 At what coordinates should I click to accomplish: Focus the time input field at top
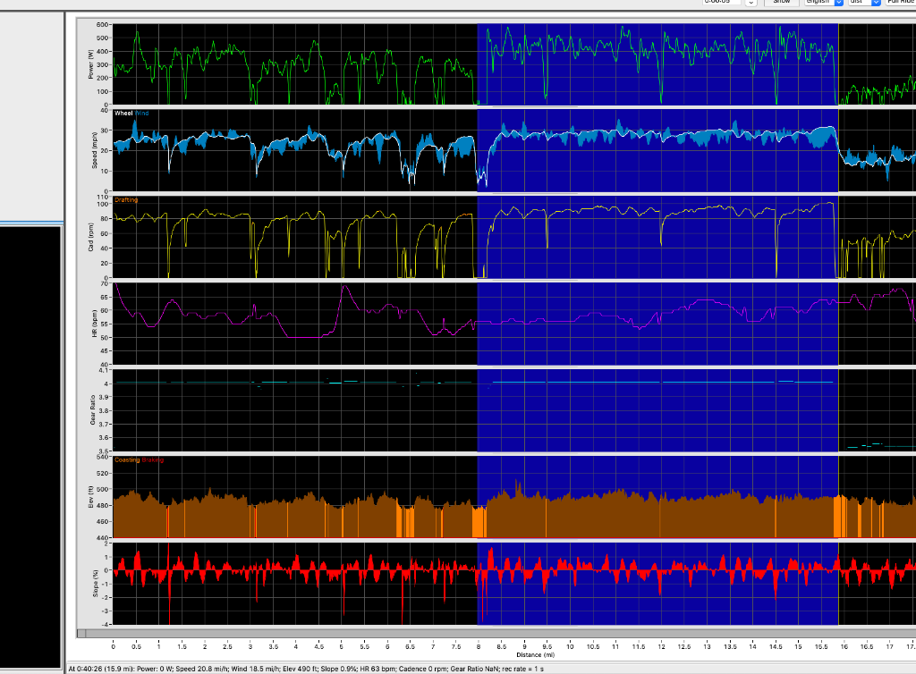(x=720, y=3)
